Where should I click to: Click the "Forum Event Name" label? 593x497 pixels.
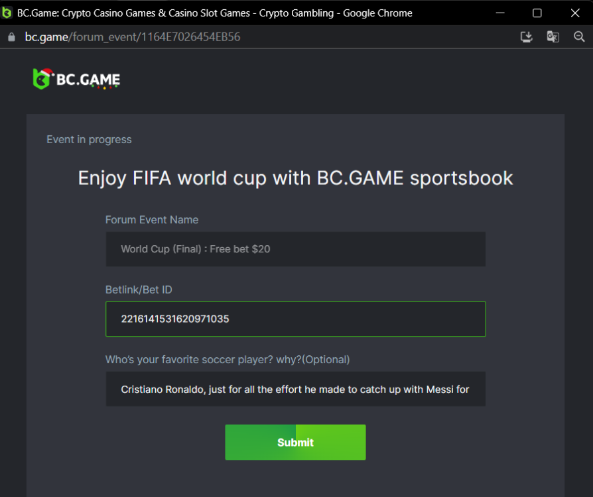coord(152,219)
